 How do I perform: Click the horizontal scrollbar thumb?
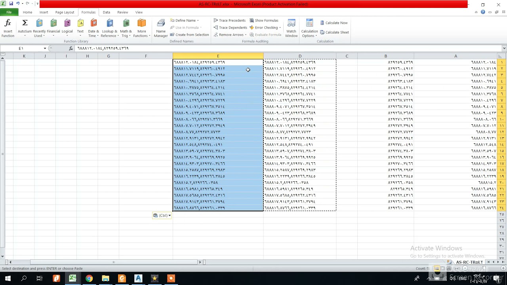pyautogui.click(x=114, y=262)
